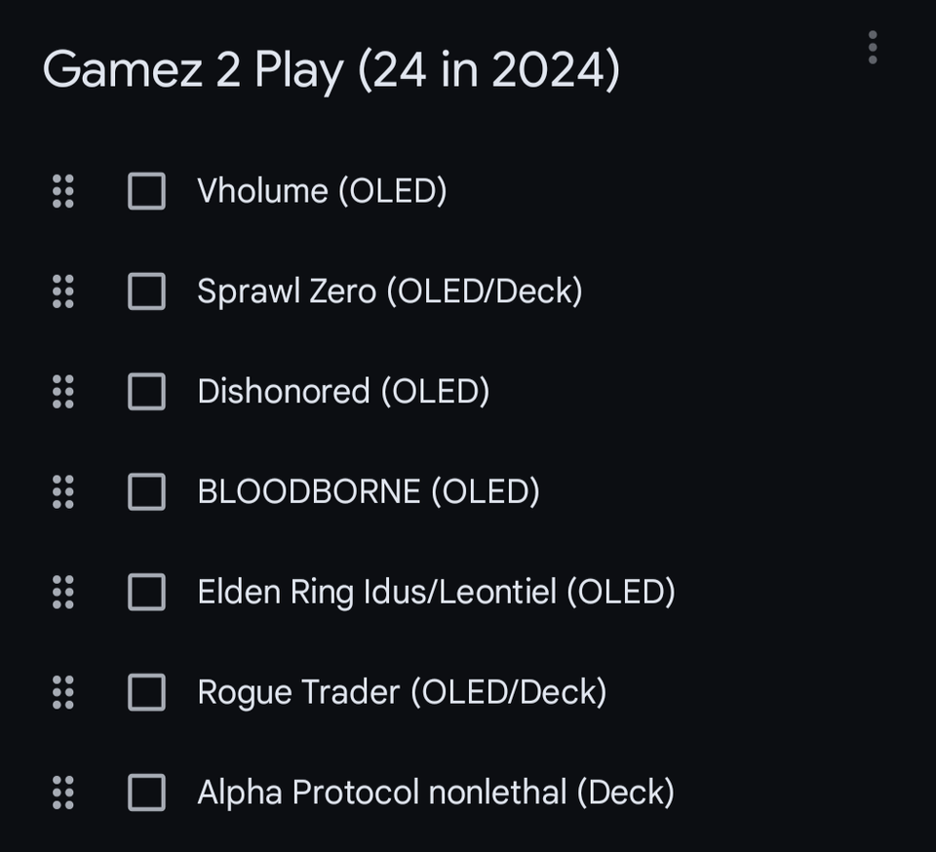Select the Rogue Trader (OLED/Deck) text
Screen dimensions: 936x852
click(x=402, y=692)
